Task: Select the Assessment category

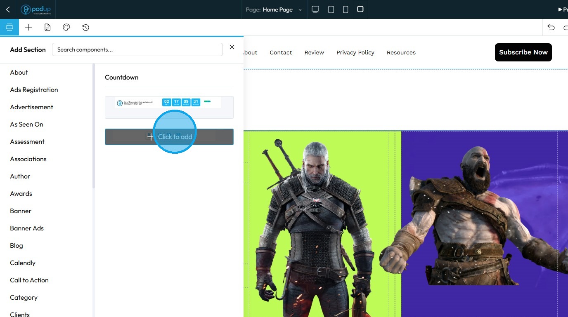Action: [27, 141]
